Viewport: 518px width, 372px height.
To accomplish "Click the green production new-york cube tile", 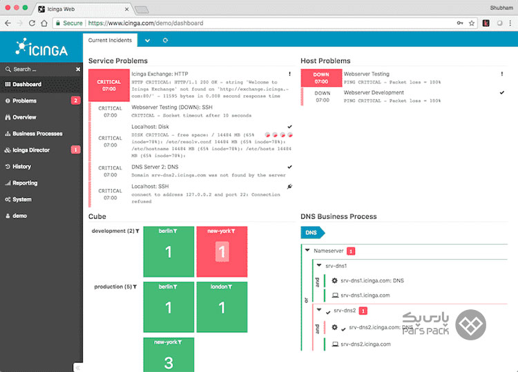I will pyautogui.click(x=169, y=355).
